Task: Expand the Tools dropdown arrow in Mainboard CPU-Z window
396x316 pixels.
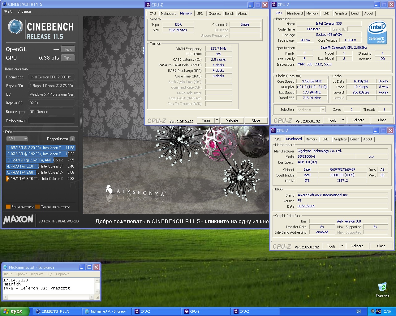Action: (x=342, y=246)
